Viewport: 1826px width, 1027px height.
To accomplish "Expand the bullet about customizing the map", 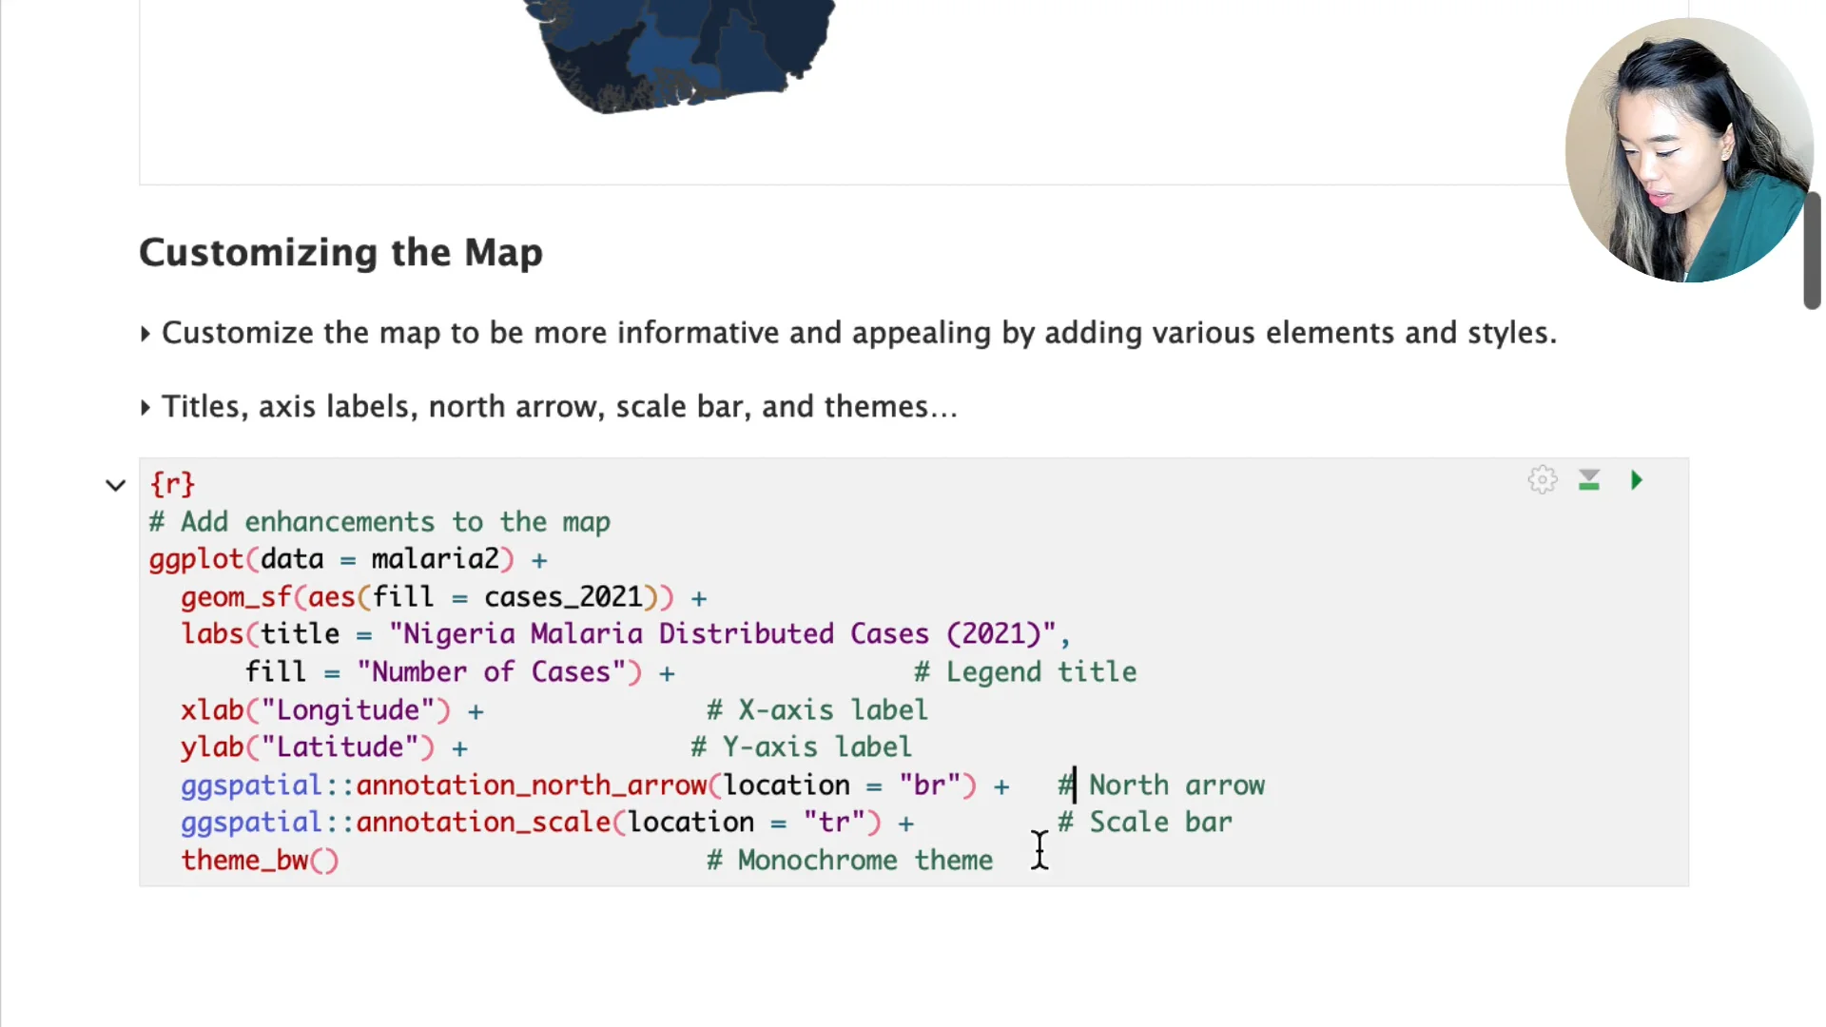I will click(146, 333).
